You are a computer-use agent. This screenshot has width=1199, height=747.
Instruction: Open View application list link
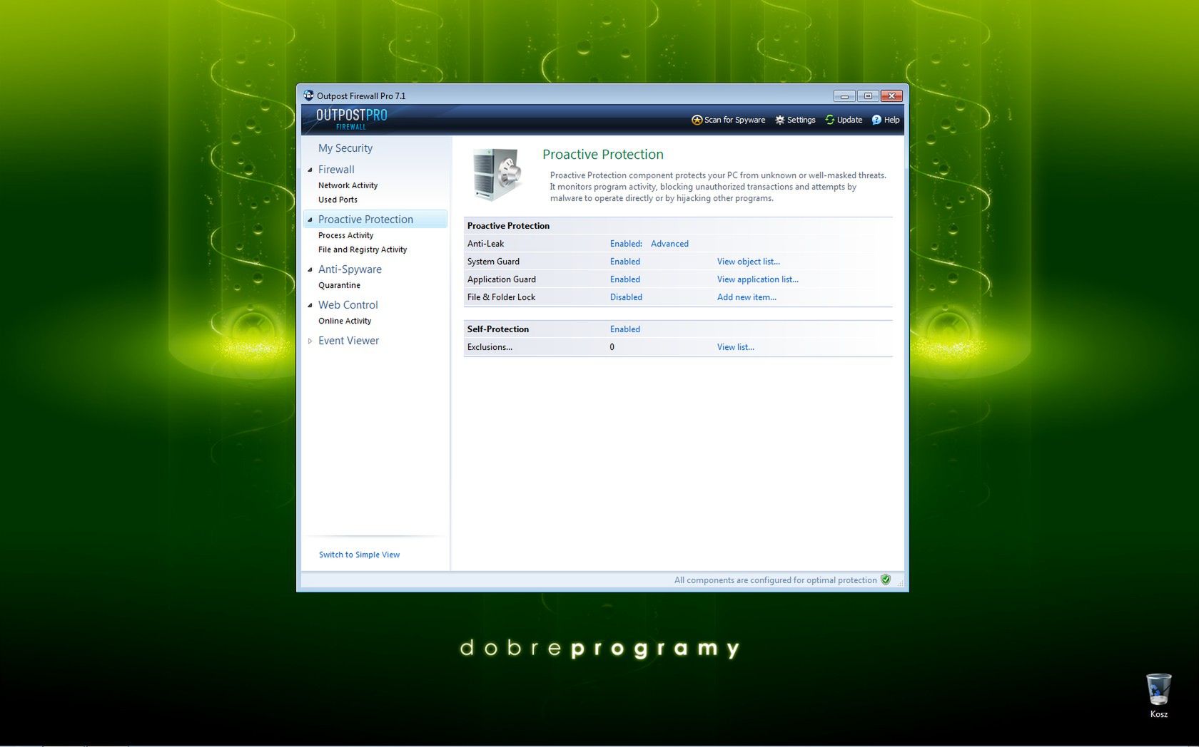pyautogui.click(x=758, y=279)
